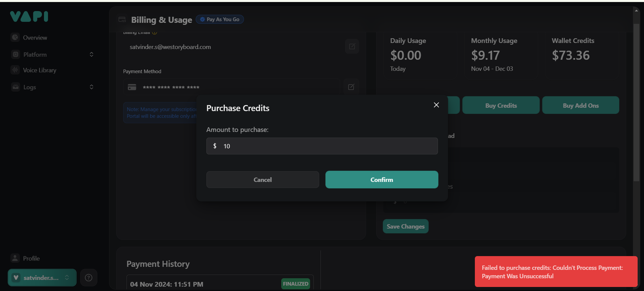The width and height of the screenshot is (644, 291).
Task: Click the Profile avatar icon
Action: (15, 258)
